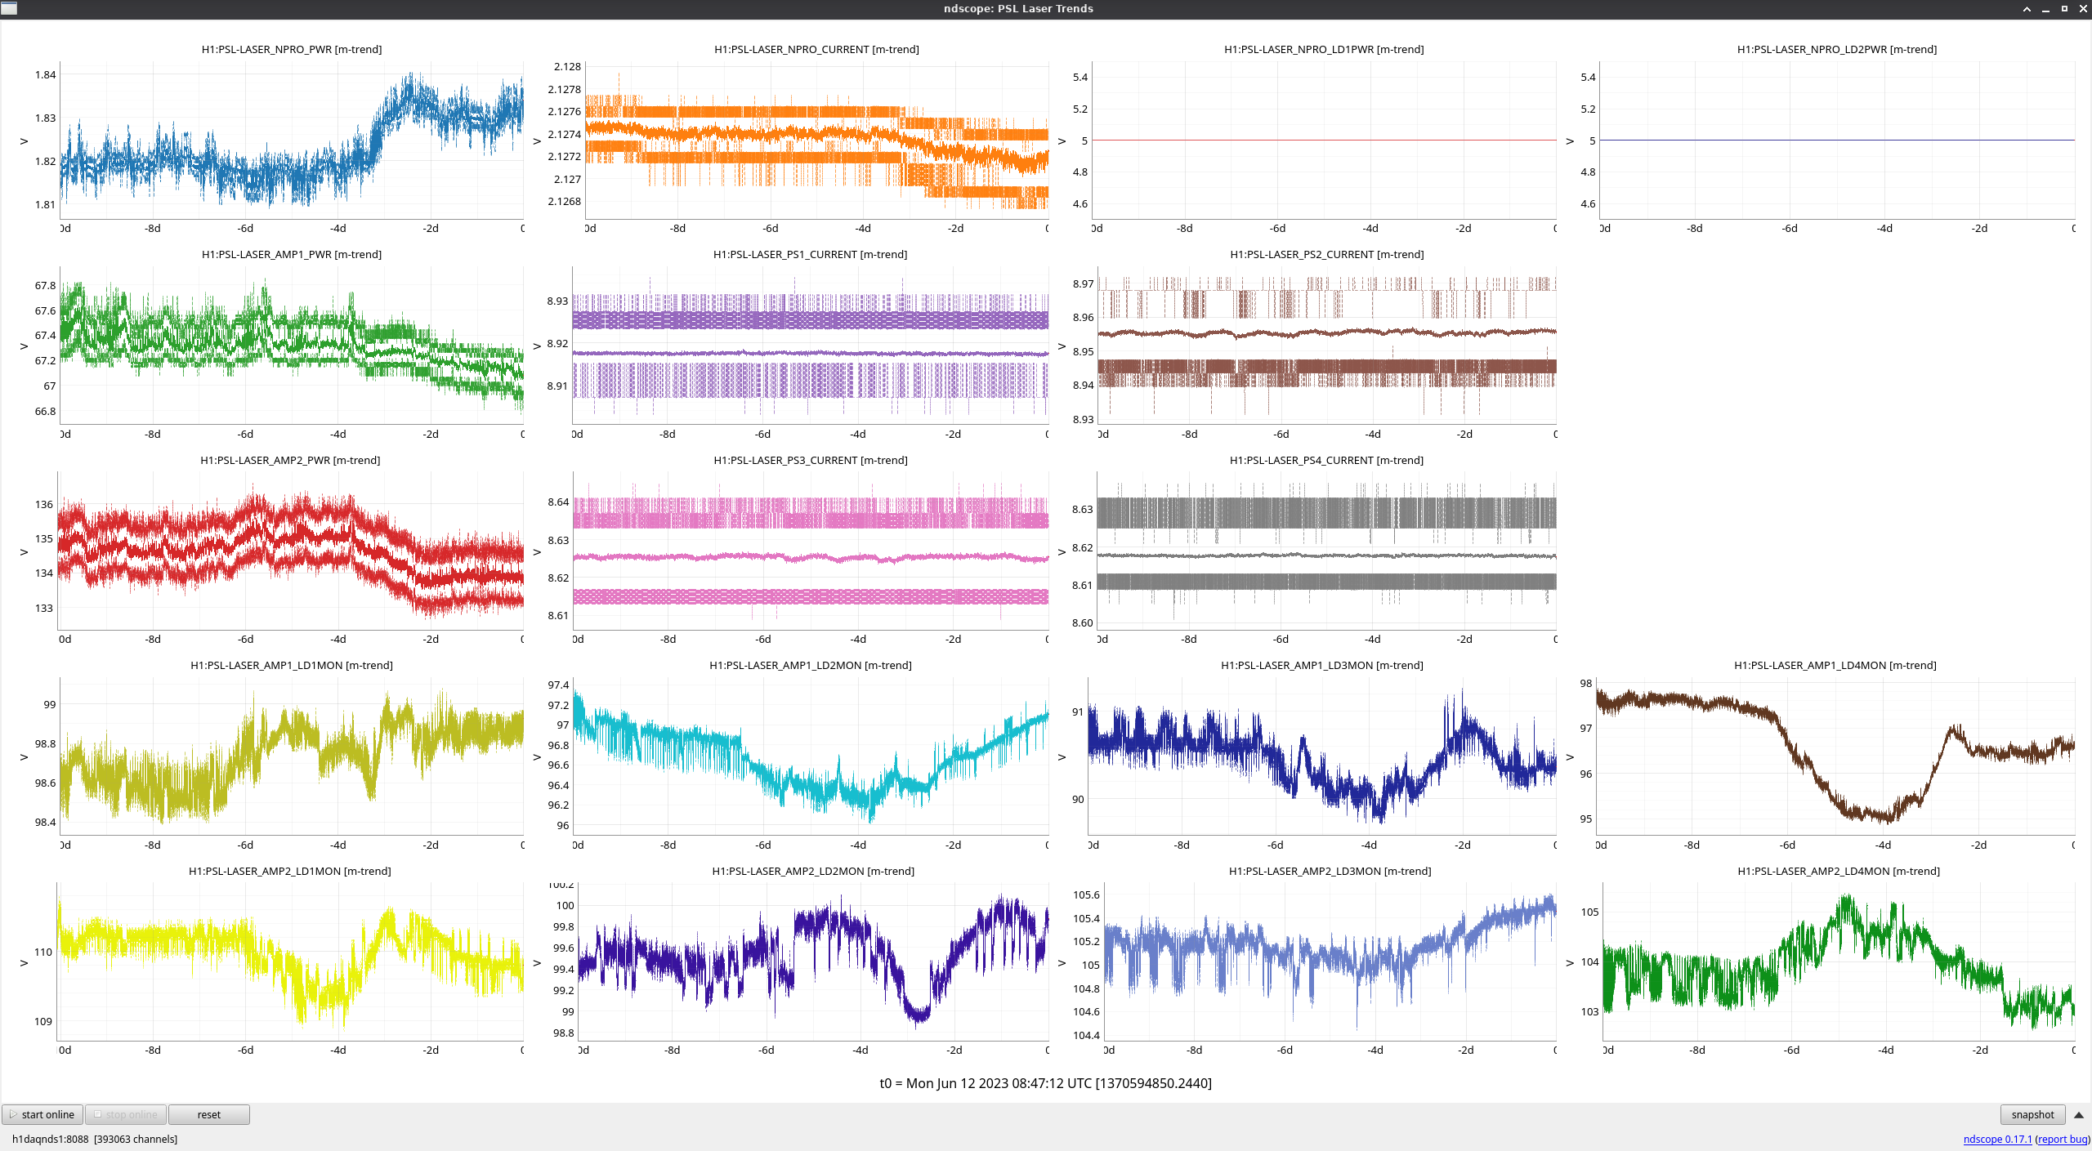Open the ndscope 0.17.1 link
This screenshot has height=1151, width=2092.
[1997, 1139]
